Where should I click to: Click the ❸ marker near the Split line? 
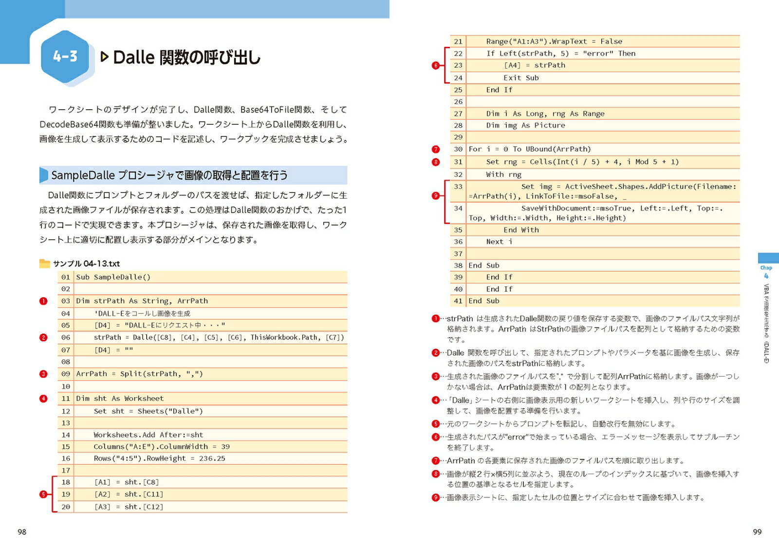tap(43, 374)
